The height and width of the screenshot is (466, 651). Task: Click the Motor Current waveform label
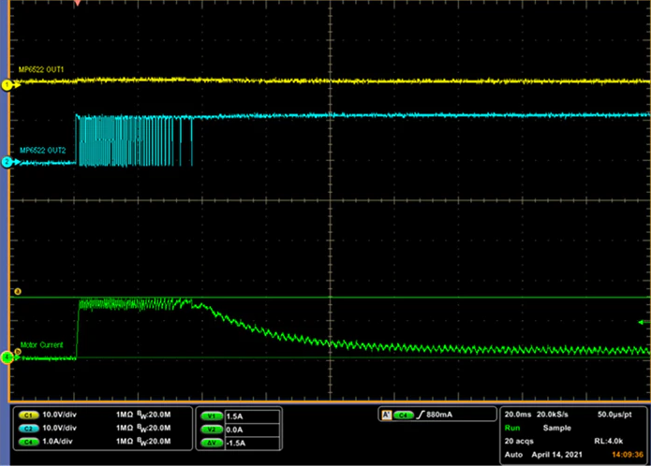(40, 344)
